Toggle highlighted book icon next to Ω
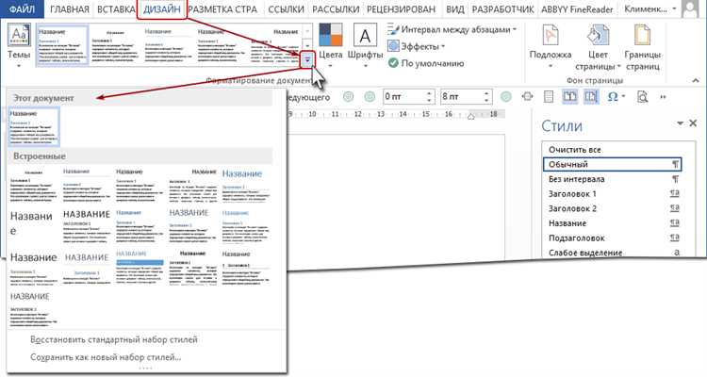 point(591,96)
